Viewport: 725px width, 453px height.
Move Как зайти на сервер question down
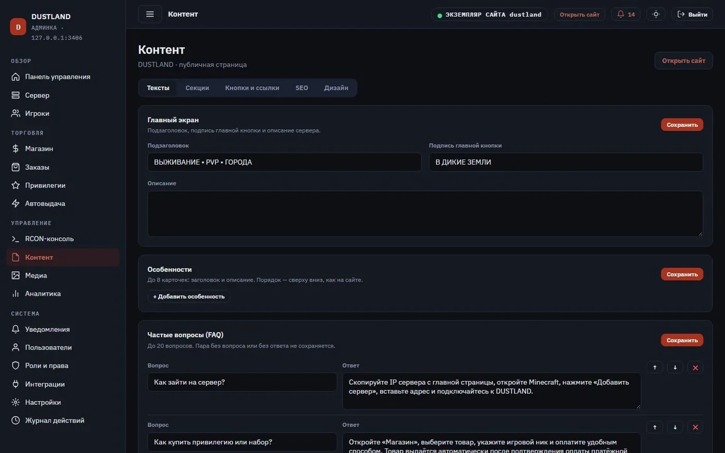(675, 368)
